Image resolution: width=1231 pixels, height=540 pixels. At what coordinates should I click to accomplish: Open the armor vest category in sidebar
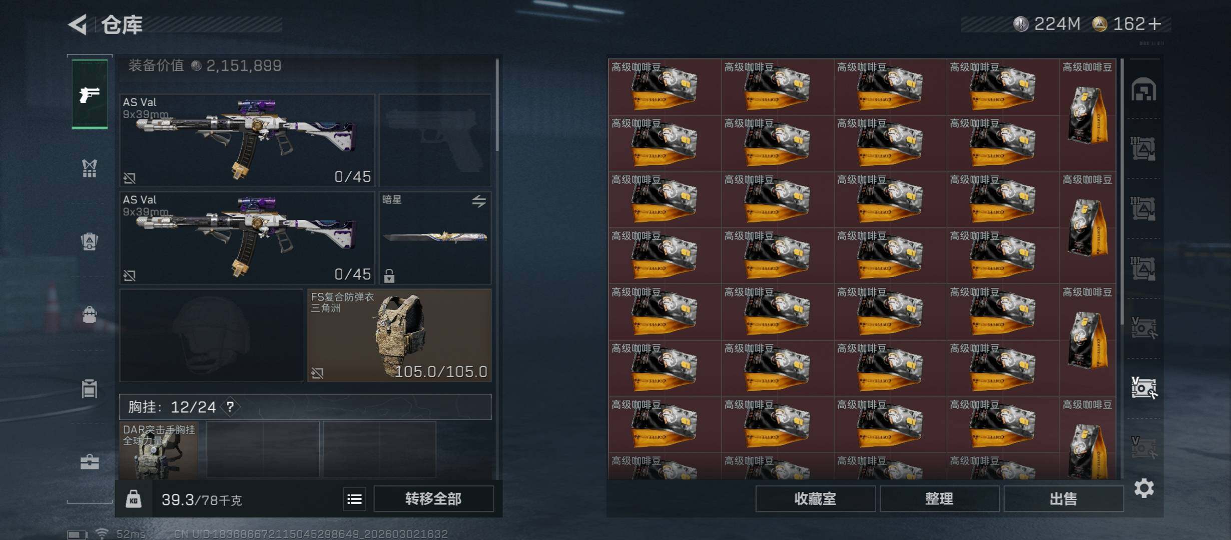89,168
